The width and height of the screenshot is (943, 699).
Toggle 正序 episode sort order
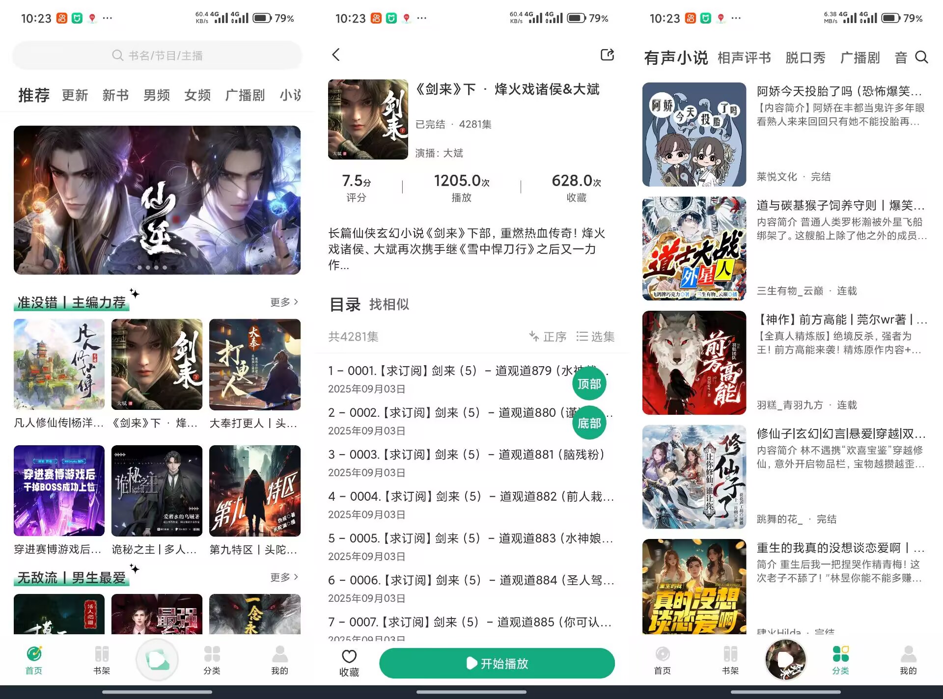coord(548,337)
